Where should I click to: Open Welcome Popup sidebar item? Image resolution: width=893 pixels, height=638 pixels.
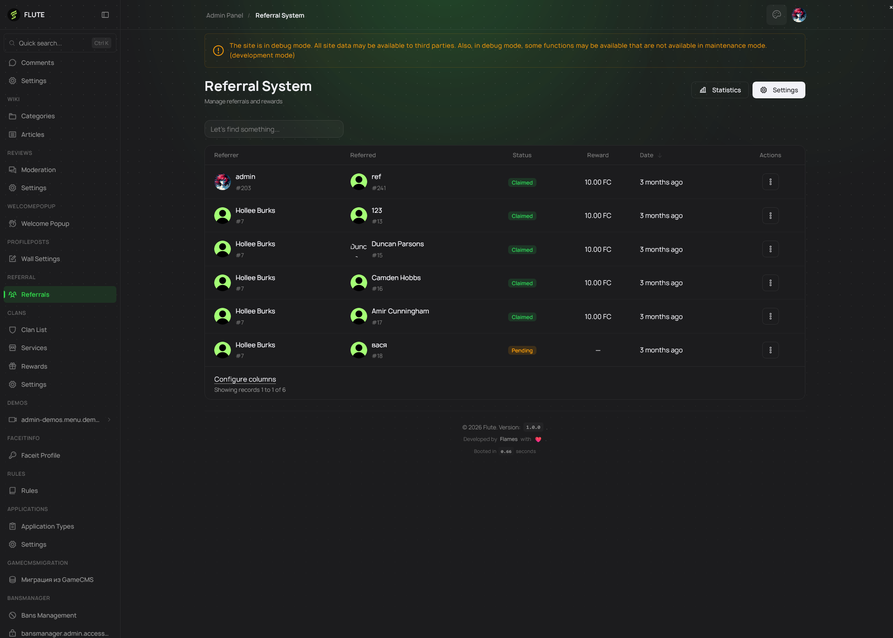coord(45,223)
